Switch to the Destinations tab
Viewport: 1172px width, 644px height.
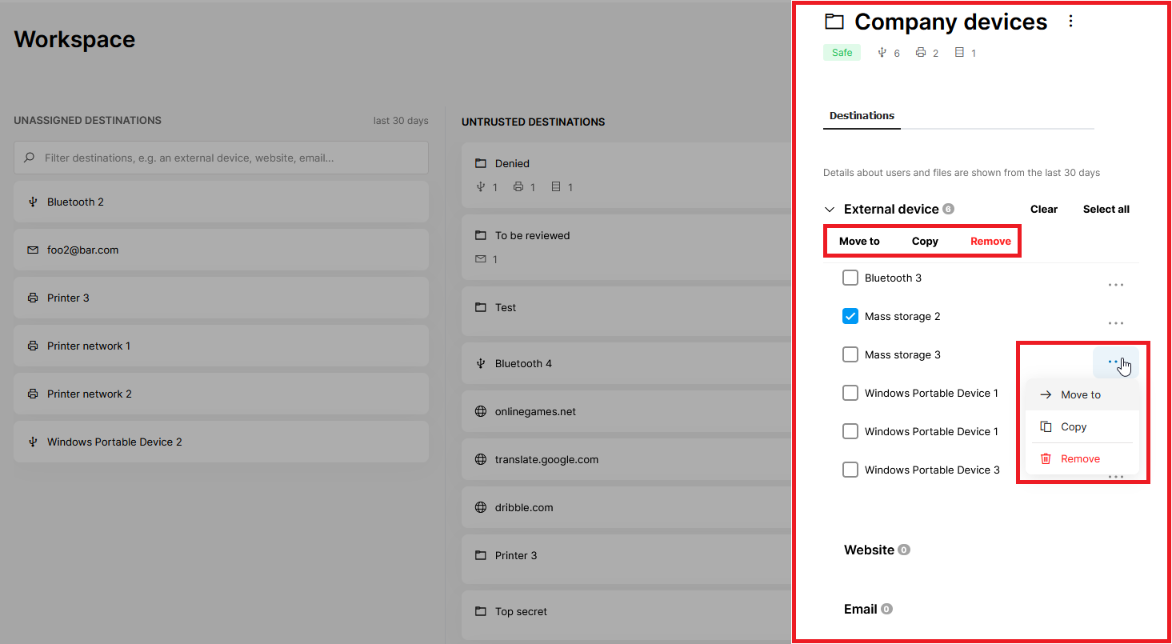[x=862, y=116]
